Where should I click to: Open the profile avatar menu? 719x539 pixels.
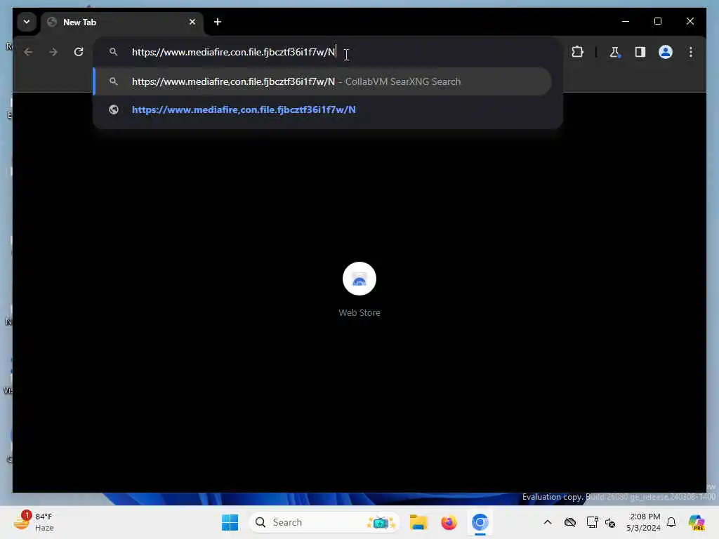click(666, 52)
